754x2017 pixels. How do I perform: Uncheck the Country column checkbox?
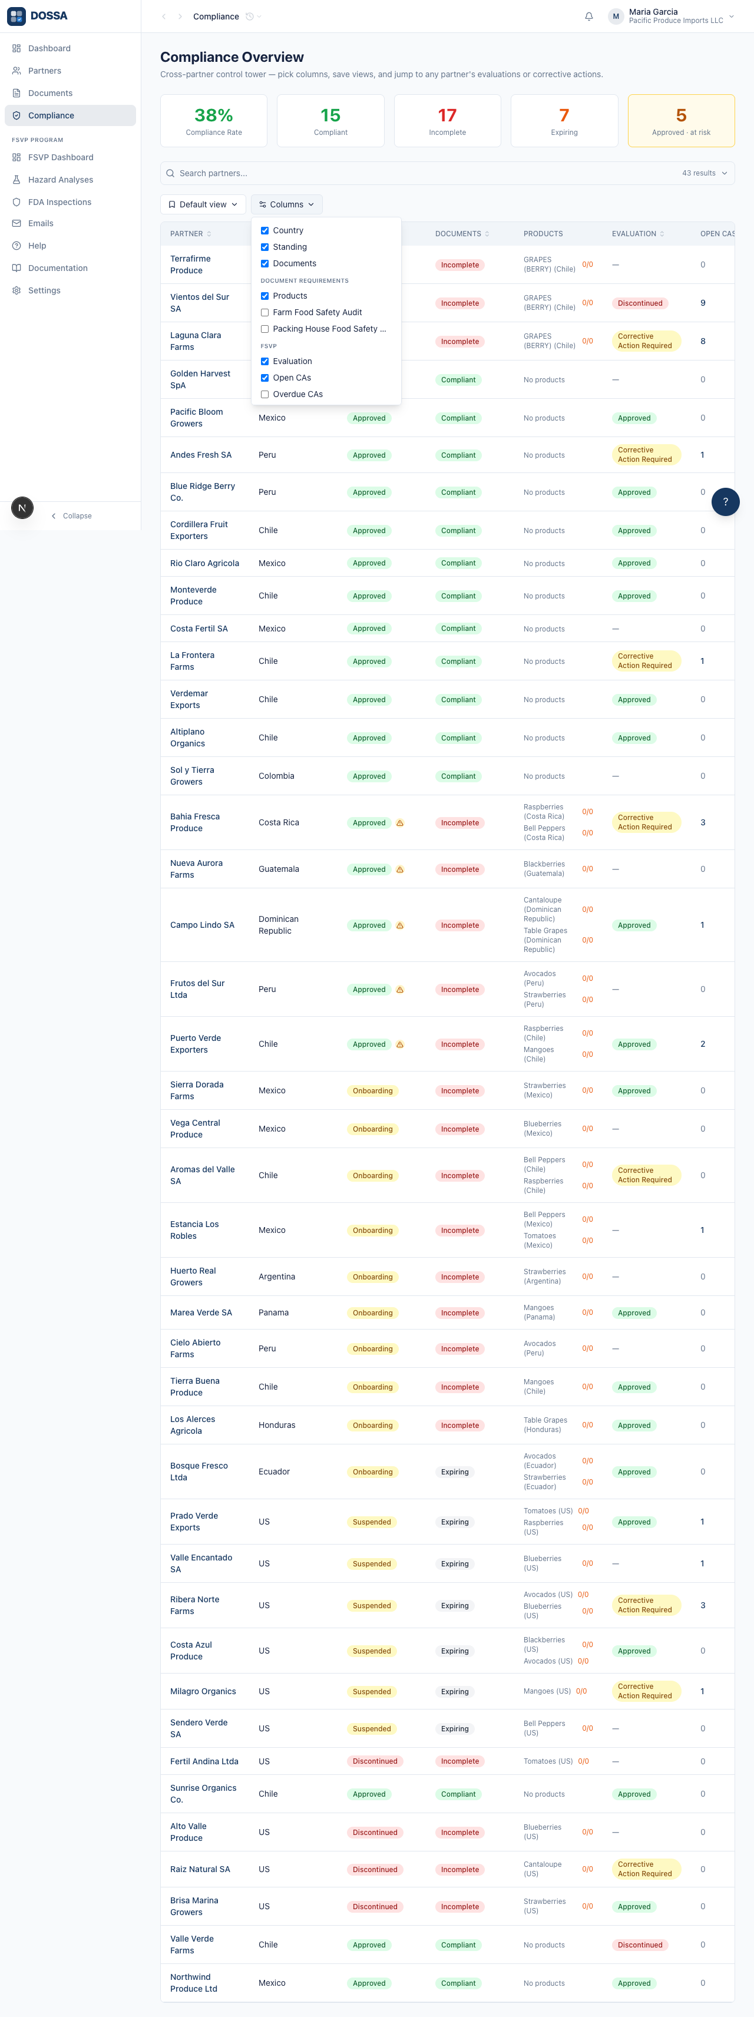(x=264, y=230)
